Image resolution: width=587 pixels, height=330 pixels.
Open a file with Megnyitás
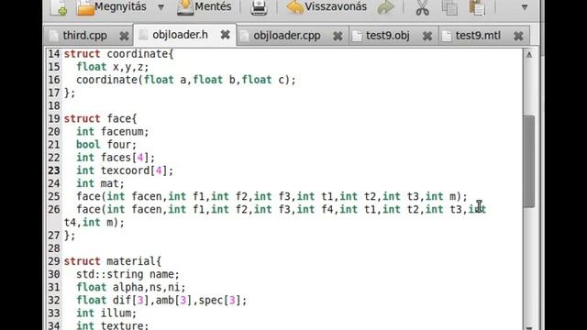tap(111, 7)
